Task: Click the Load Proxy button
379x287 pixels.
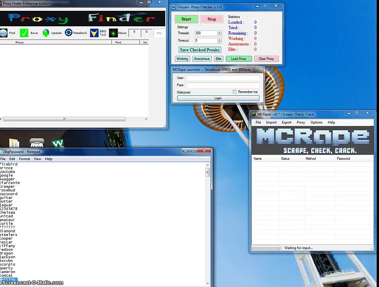Action: point(239,59)
